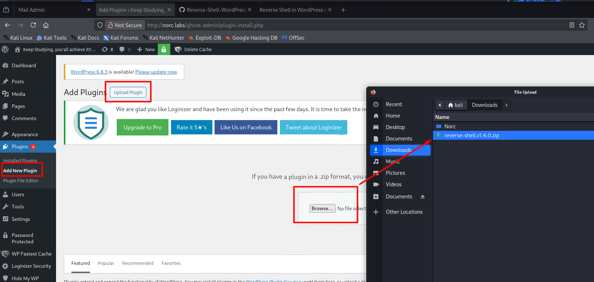Open the site home icon in admin bar
Screen dimensions: 594x282
[x=17, y=49]
